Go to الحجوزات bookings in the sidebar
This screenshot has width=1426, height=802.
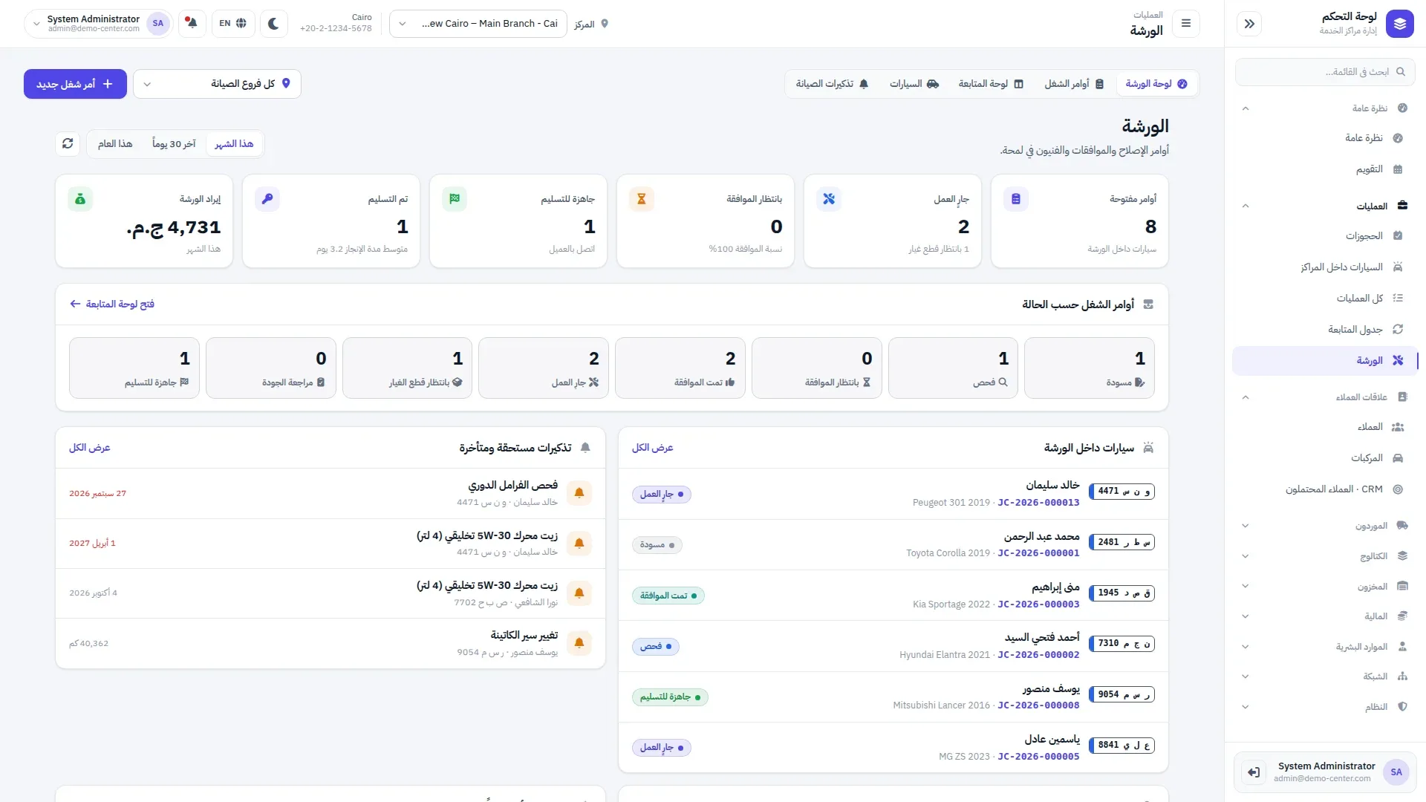click(x=1326, y=236)
